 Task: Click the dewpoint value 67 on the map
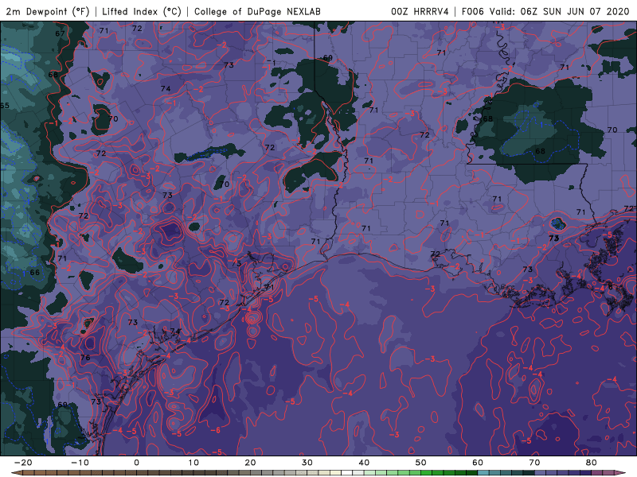pos(61,33)
